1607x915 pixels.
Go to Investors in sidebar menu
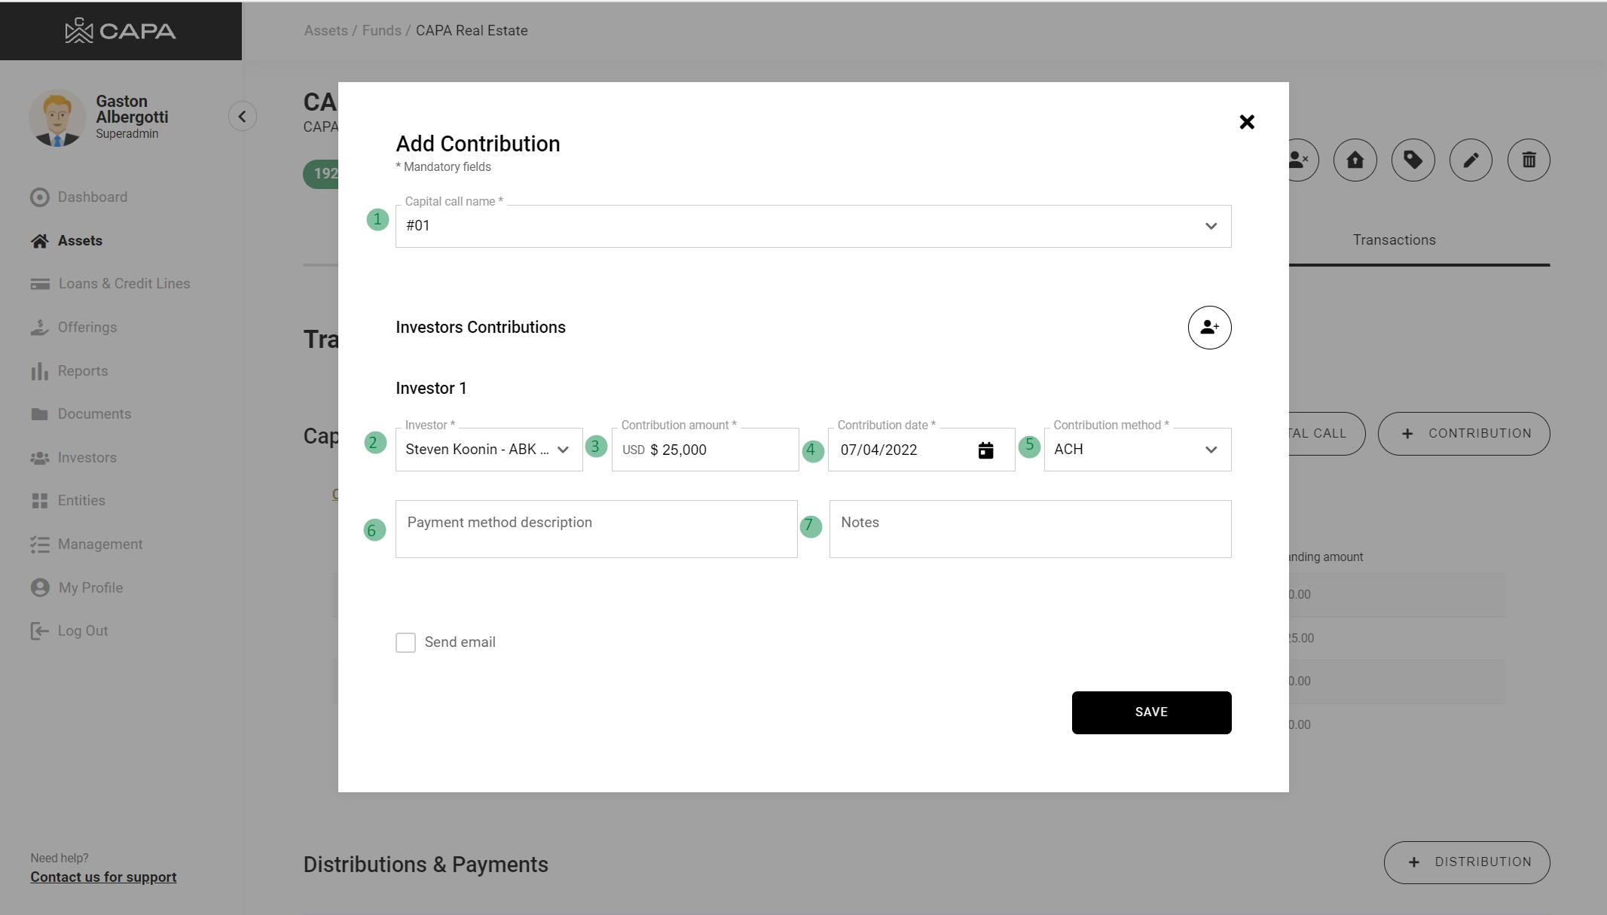[x=87, y=458]
